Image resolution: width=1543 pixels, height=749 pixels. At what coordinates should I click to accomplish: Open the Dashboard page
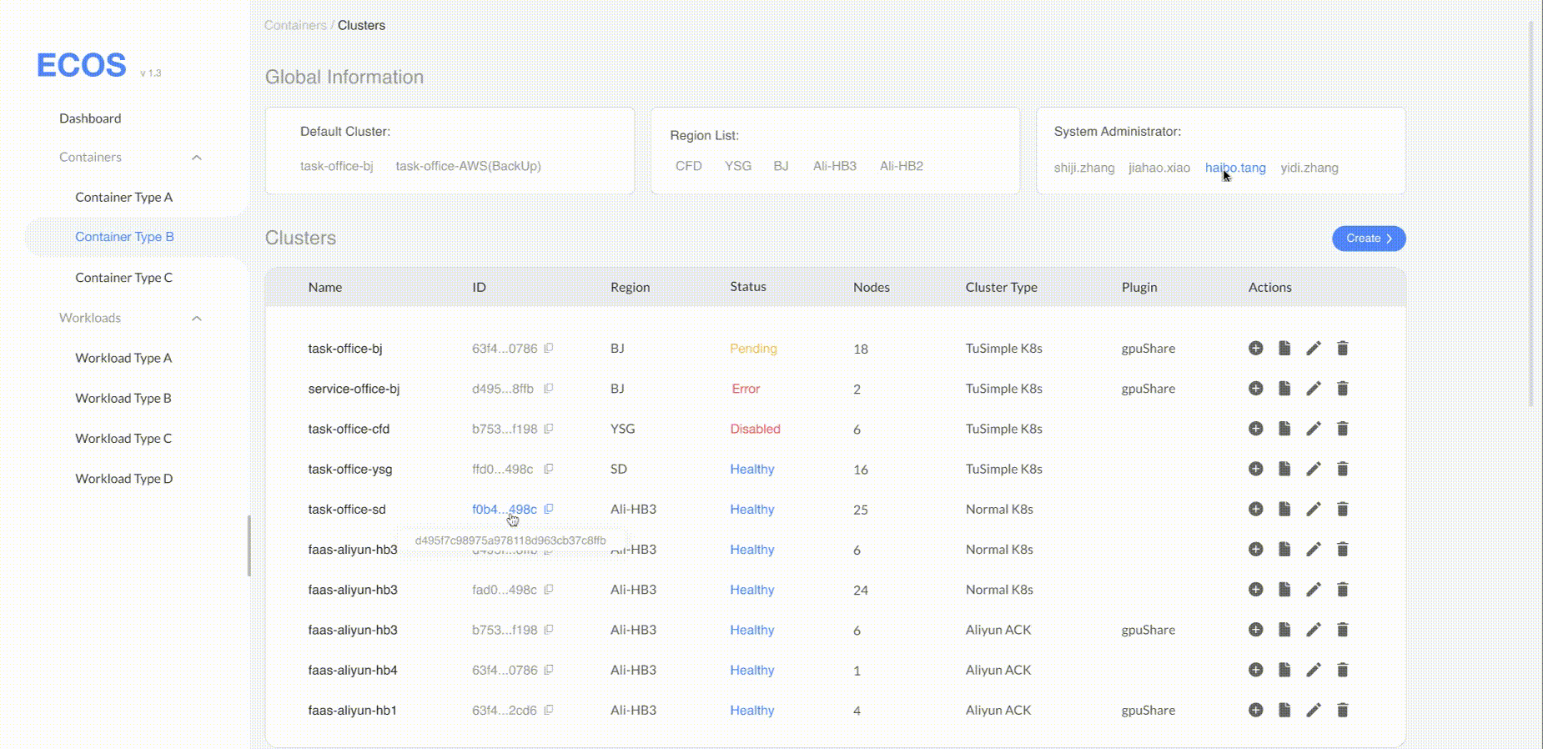click(x=90, y=118)
